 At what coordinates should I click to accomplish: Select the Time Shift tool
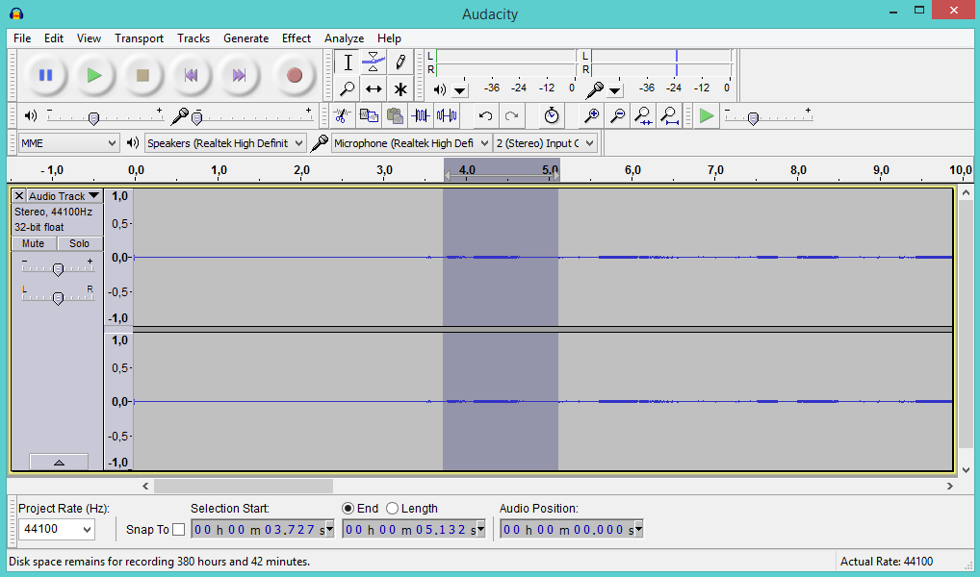point(374,88)
